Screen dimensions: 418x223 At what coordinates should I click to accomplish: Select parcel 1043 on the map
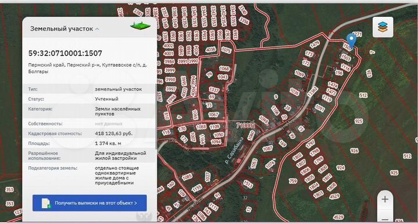pos(222,77)
